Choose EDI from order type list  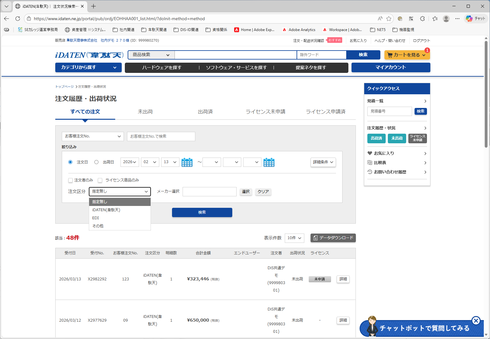pos(96,218)
